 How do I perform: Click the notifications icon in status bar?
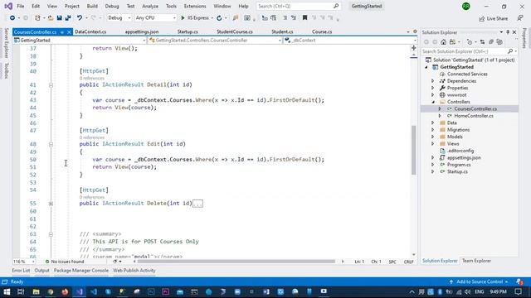coord(519,281)
